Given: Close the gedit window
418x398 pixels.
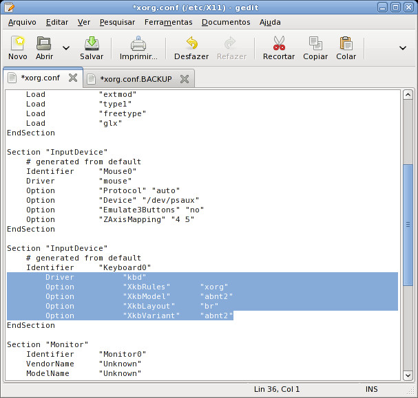Looking at the screenshot, I should point(408,8).
